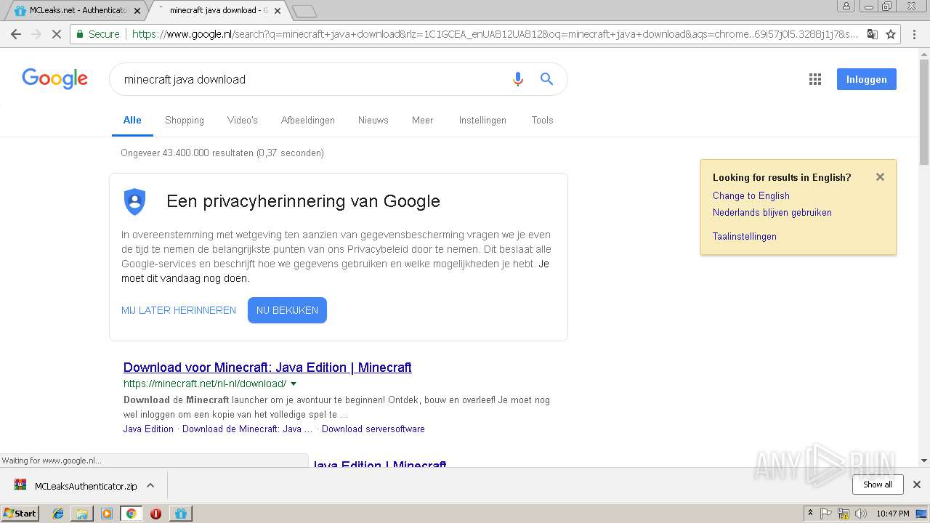Viewport: 930px width, 523px height.
Task: Open Internet Explorer from taskbar
Action: click(58, 514)
